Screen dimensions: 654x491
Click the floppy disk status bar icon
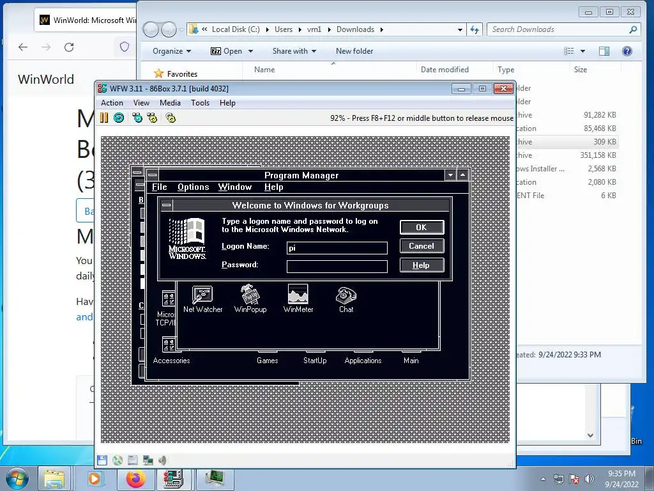pyautogui.click(x=102, y=460)
